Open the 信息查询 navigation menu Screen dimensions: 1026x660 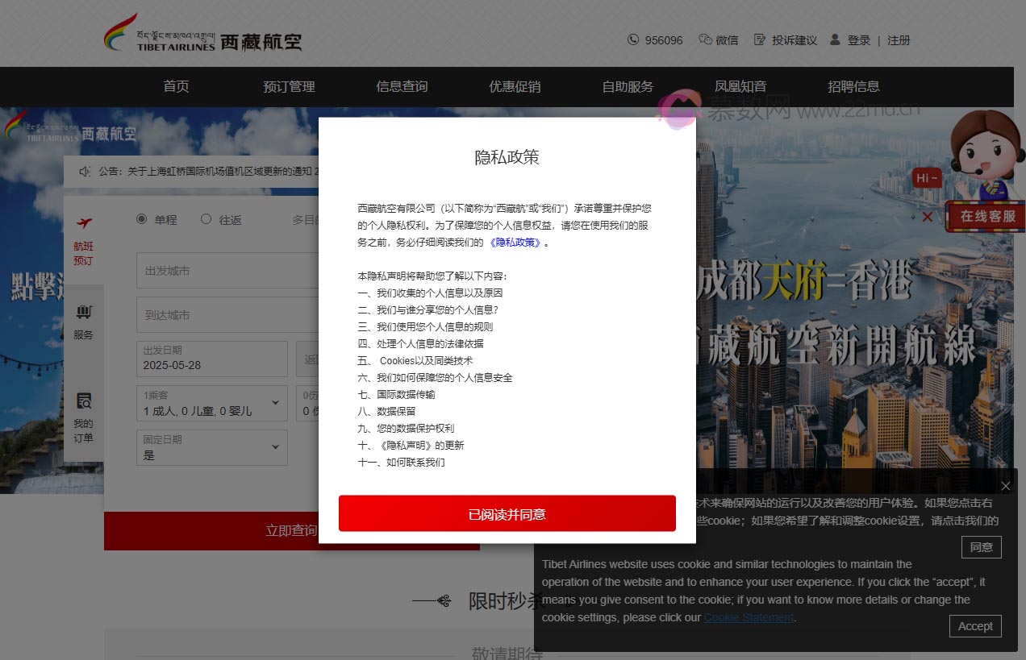point(402,86)
